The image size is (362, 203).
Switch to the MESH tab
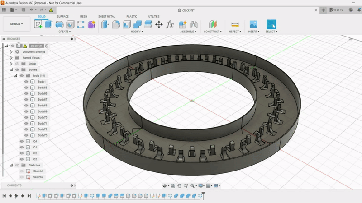coord(83,17)
